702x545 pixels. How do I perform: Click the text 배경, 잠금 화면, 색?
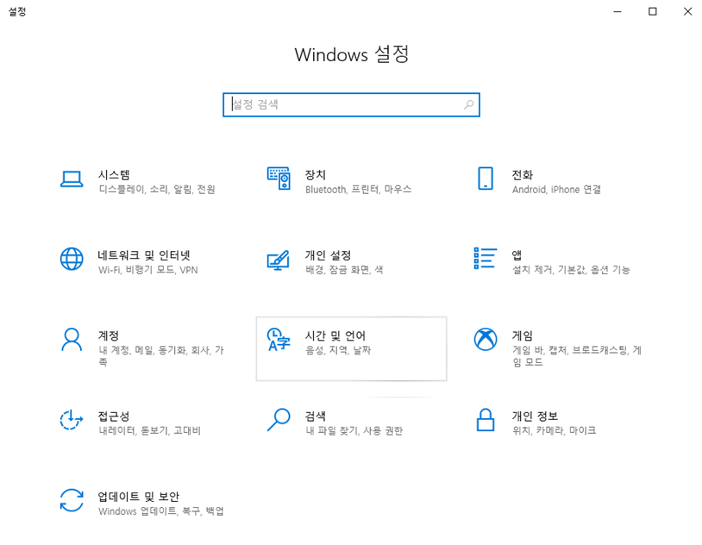point(344,270)
